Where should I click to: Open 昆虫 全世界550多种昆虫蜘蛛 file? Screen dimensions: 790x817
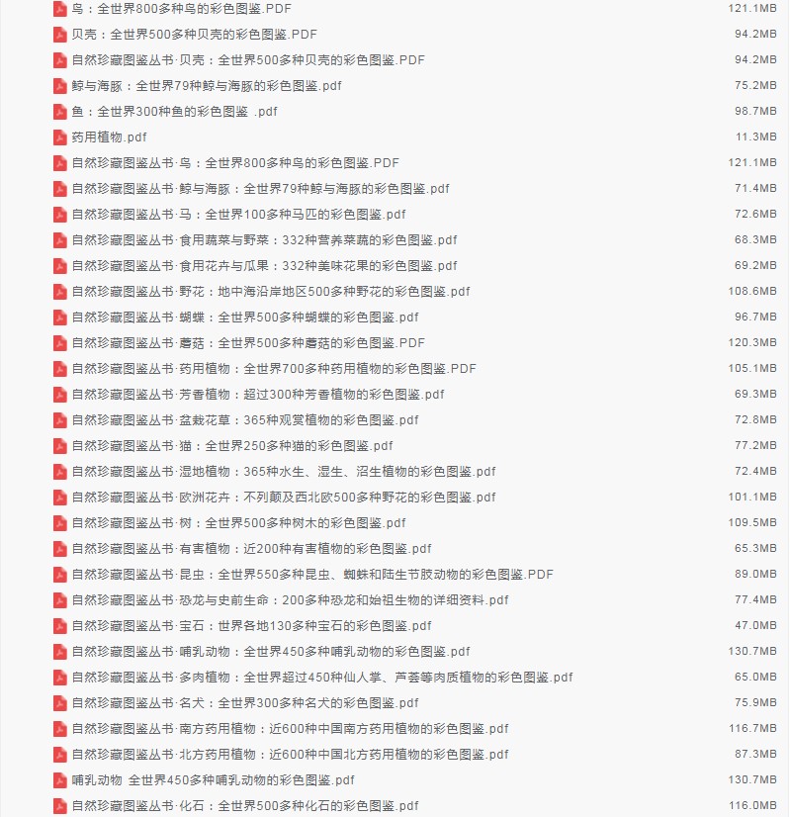pos(312,575)
